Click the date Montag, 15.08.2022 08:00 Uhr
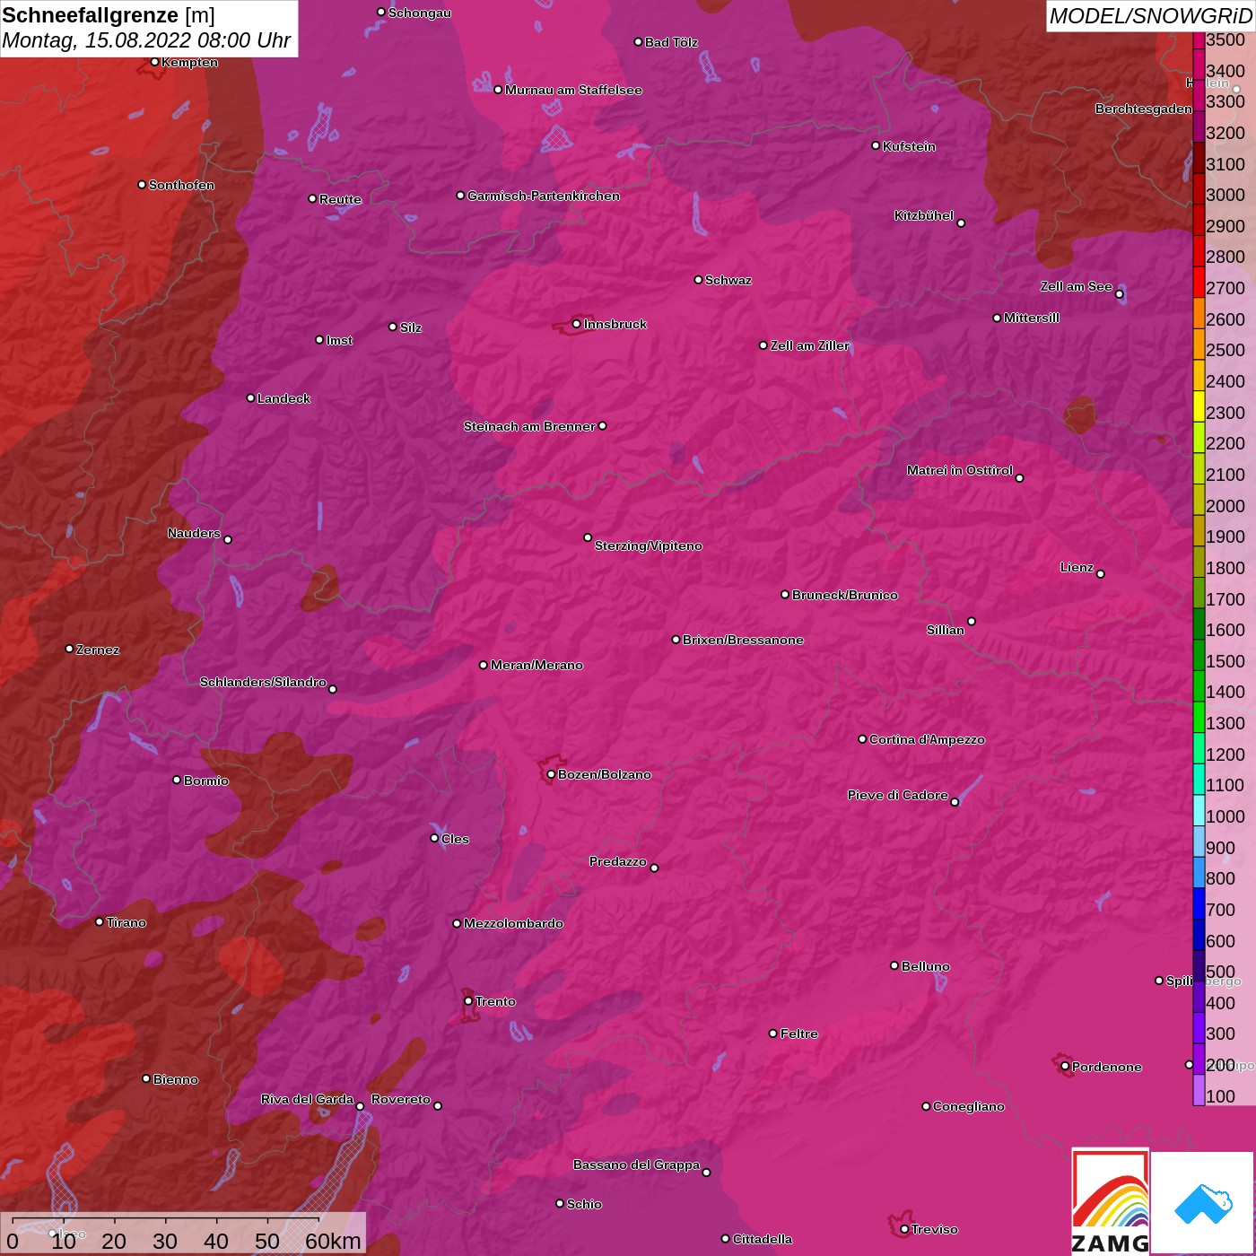Viewport: 1256px width, 1256px height. tap(146, 40)
